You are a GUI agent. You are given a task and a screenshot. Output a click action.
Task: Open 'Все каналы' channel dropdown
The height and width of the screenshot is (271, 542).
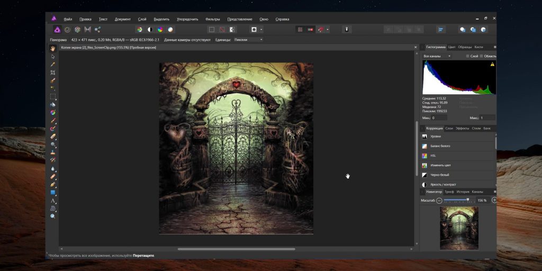pyautogui.click(x=437, y=56)
